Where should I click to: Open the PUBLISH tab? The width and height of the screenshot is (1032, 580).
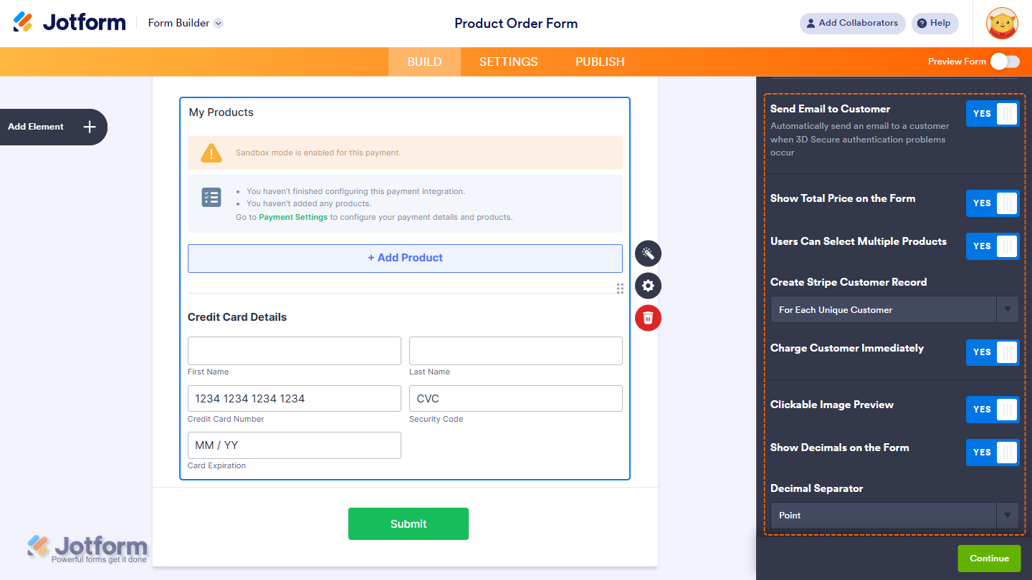click(600, 62)
